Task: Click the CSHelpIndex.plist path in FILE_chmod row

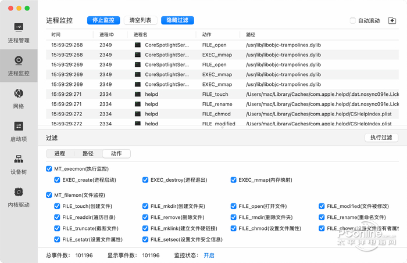Action: pyautogui.click(x=319, y=114)
